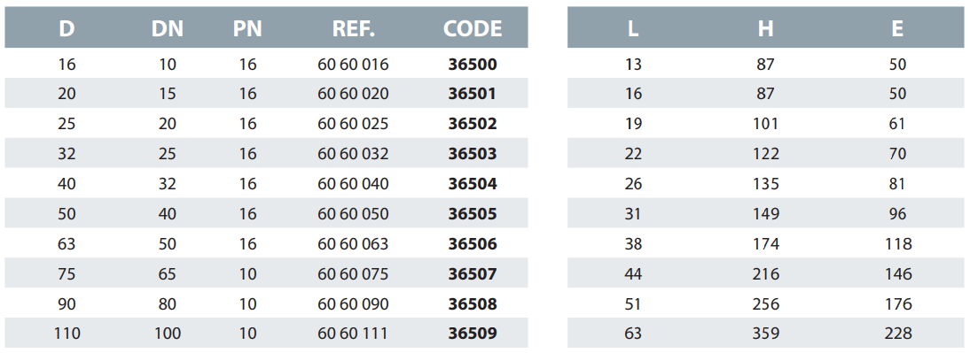This screenshot has height=353, width=970.
Task: Open product code 36509
Action: (x=473, y=334)
